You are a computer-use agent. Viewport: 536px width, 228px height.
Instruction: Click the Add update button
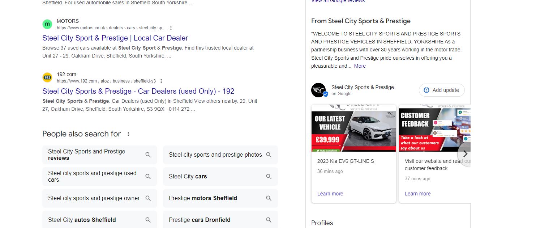(441, 90)
